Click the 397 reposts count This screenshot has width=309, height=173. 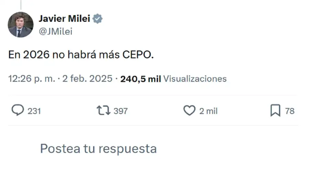point(121,111)
